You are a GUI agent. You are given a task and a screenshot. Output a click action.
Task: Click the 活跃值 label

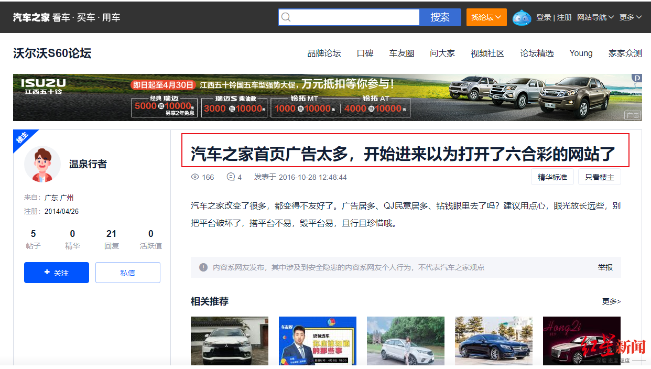point(151,246)
